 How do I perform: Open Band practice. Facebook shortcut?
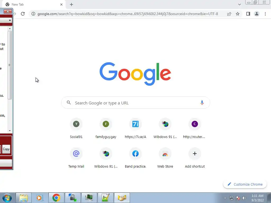pyautogui.click(x=135, y=158)
